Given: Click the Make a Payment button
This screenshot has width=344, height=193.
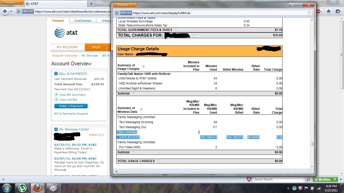Looking at the screenshot, I should 71,106.
